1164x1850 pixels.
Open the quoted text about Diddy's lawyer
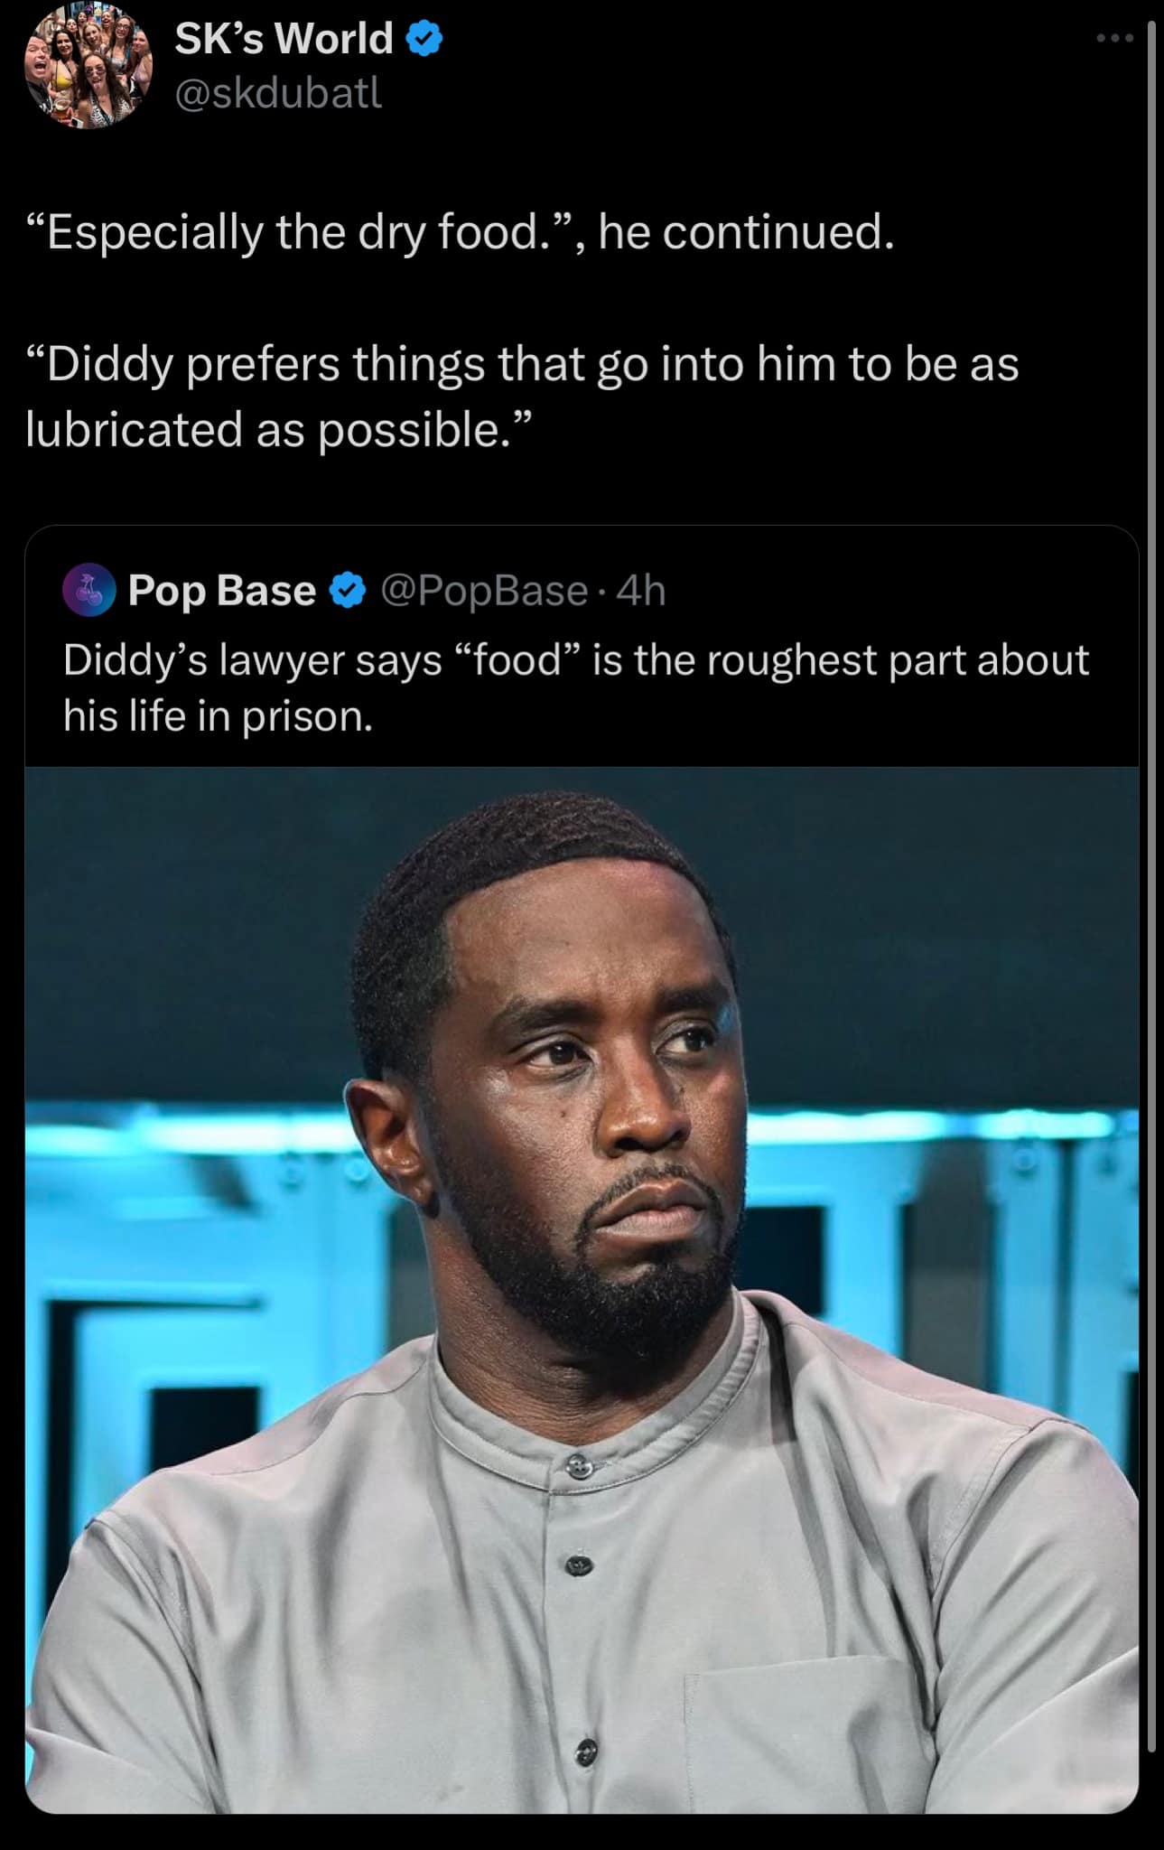click(x=576, y=687)
